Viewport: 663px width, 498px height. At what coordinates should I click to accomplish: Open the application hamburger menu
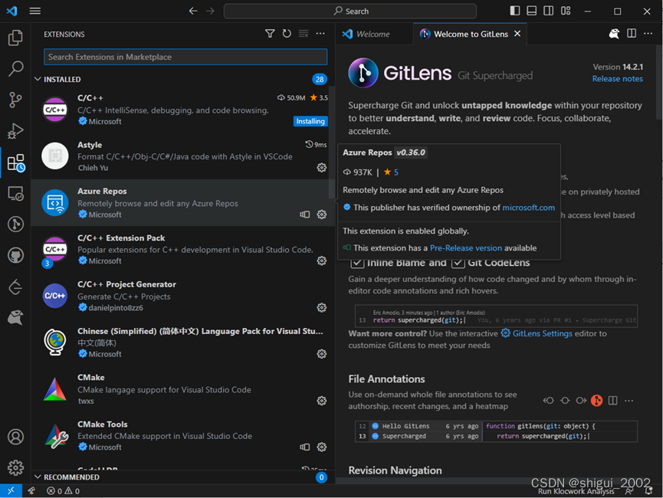35,11
